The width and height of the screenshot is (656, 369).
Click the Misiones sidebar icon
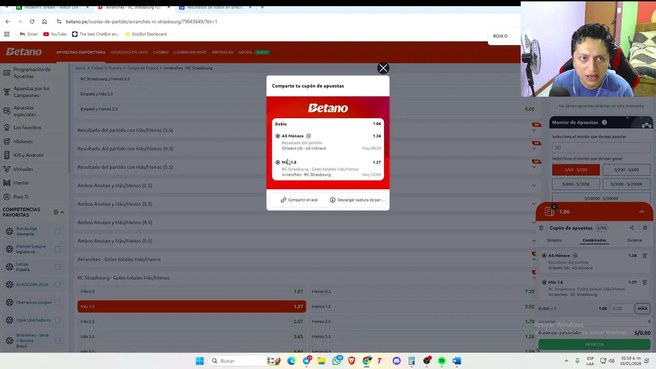click(7, 141)
